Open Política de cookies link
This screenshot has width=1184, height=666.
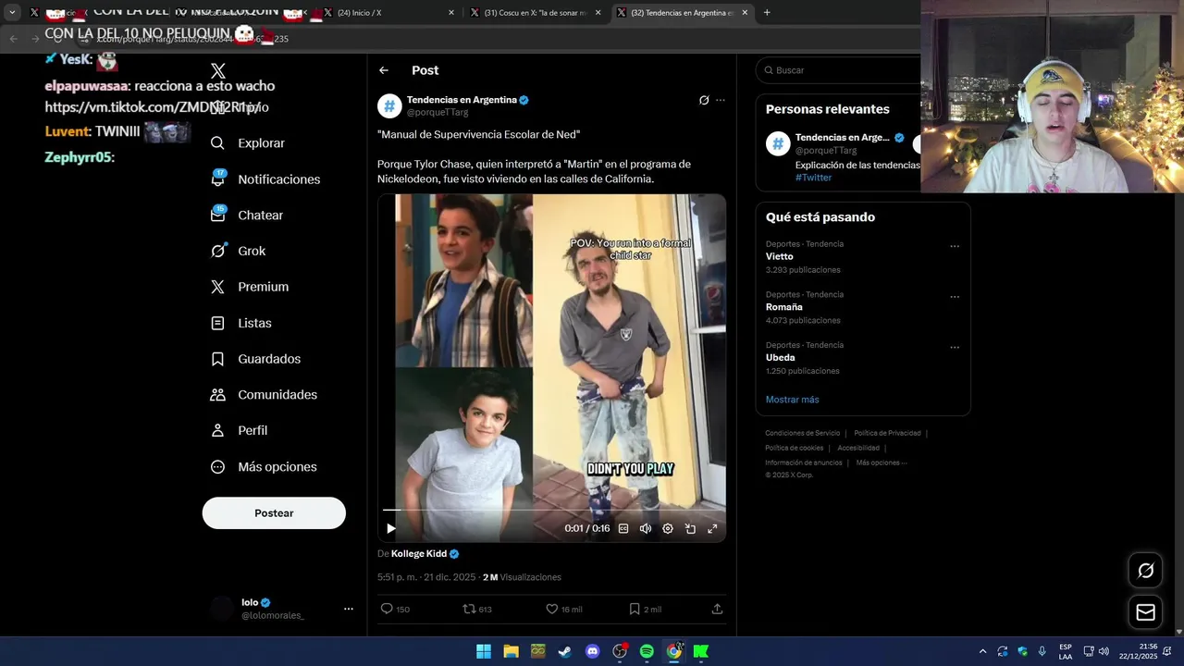pyautogui.click(x=794, y=448)
